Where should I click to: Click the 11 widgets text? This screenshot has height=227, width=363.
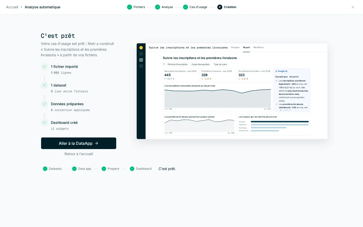60,129
